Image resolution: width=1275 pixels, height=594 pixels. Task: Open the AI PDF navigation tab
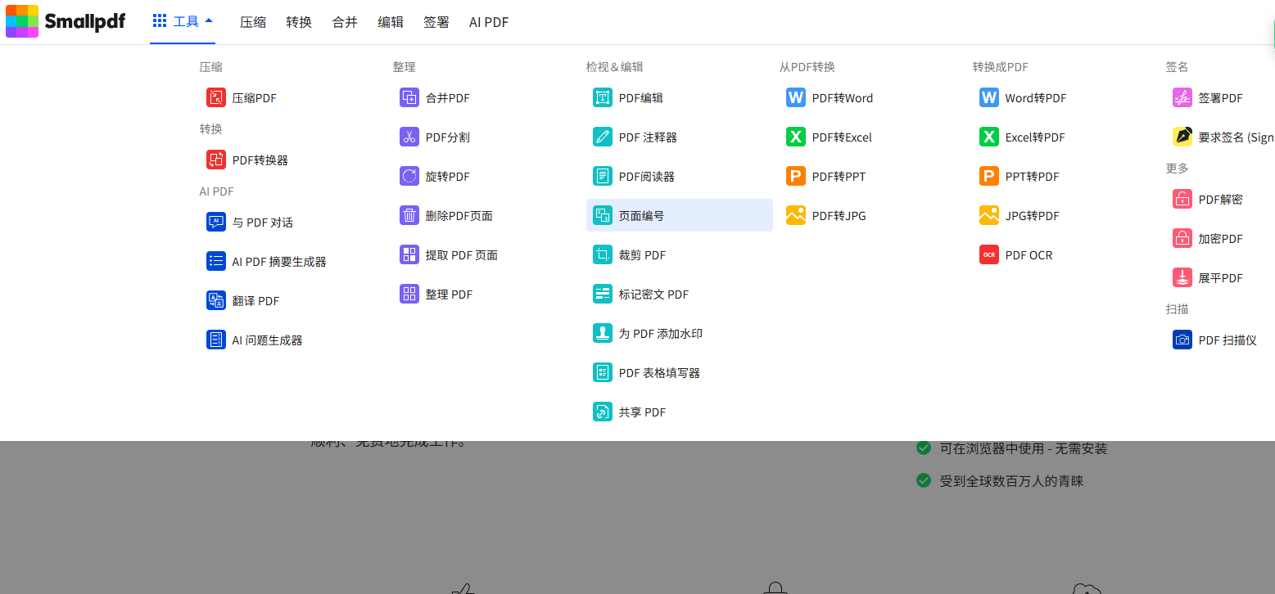coord(488,22)
